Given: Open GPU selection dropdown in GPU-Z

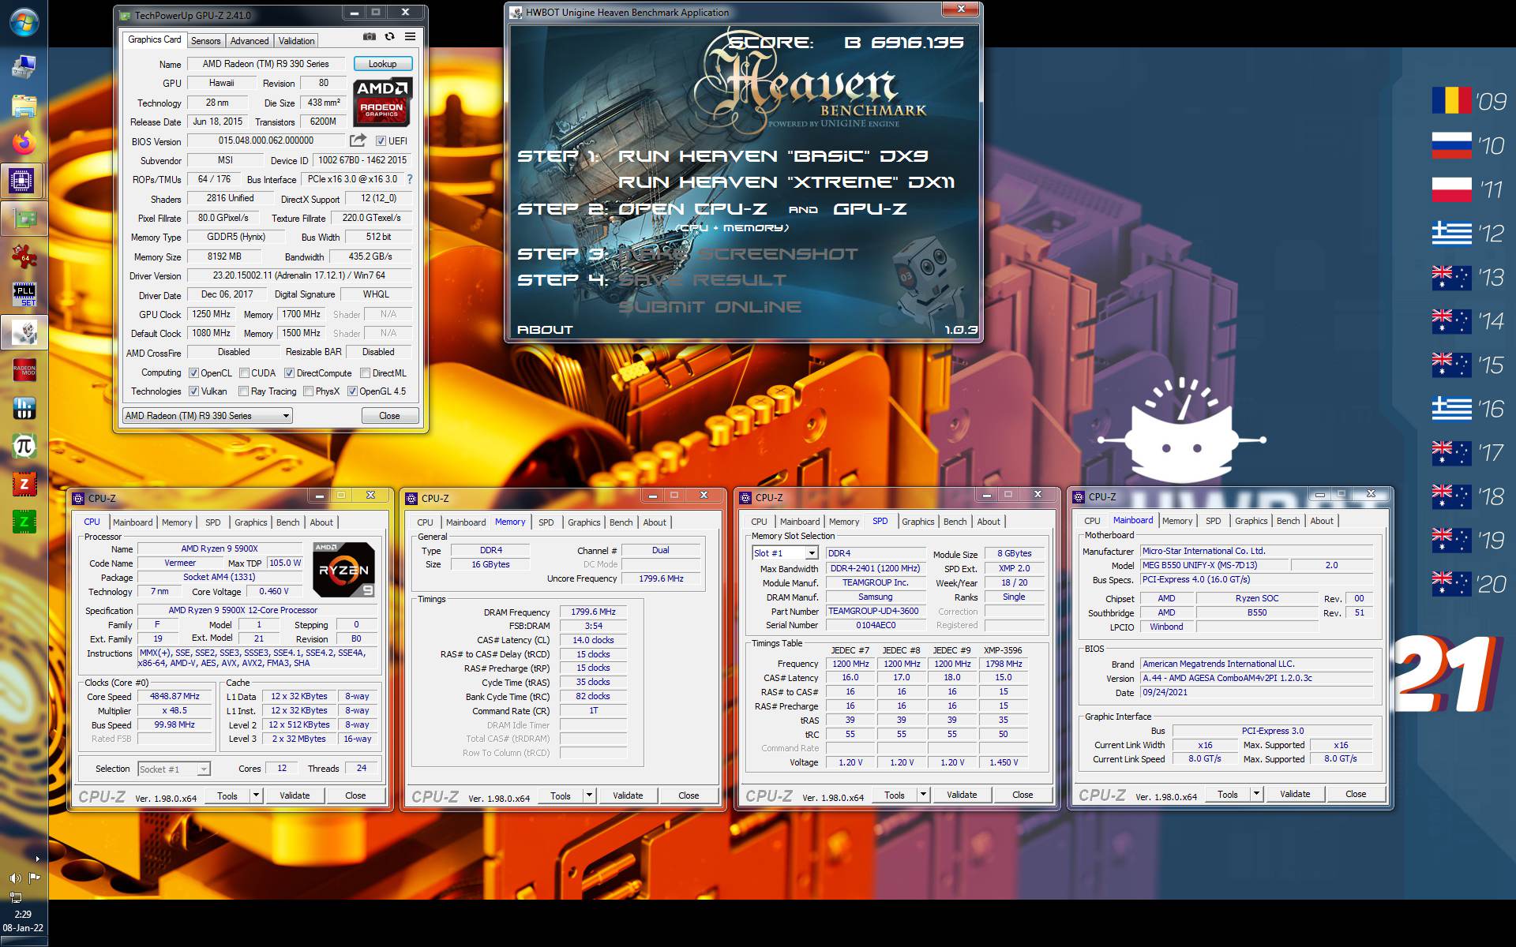Looking at the screenshot, I should click(208, 415).
